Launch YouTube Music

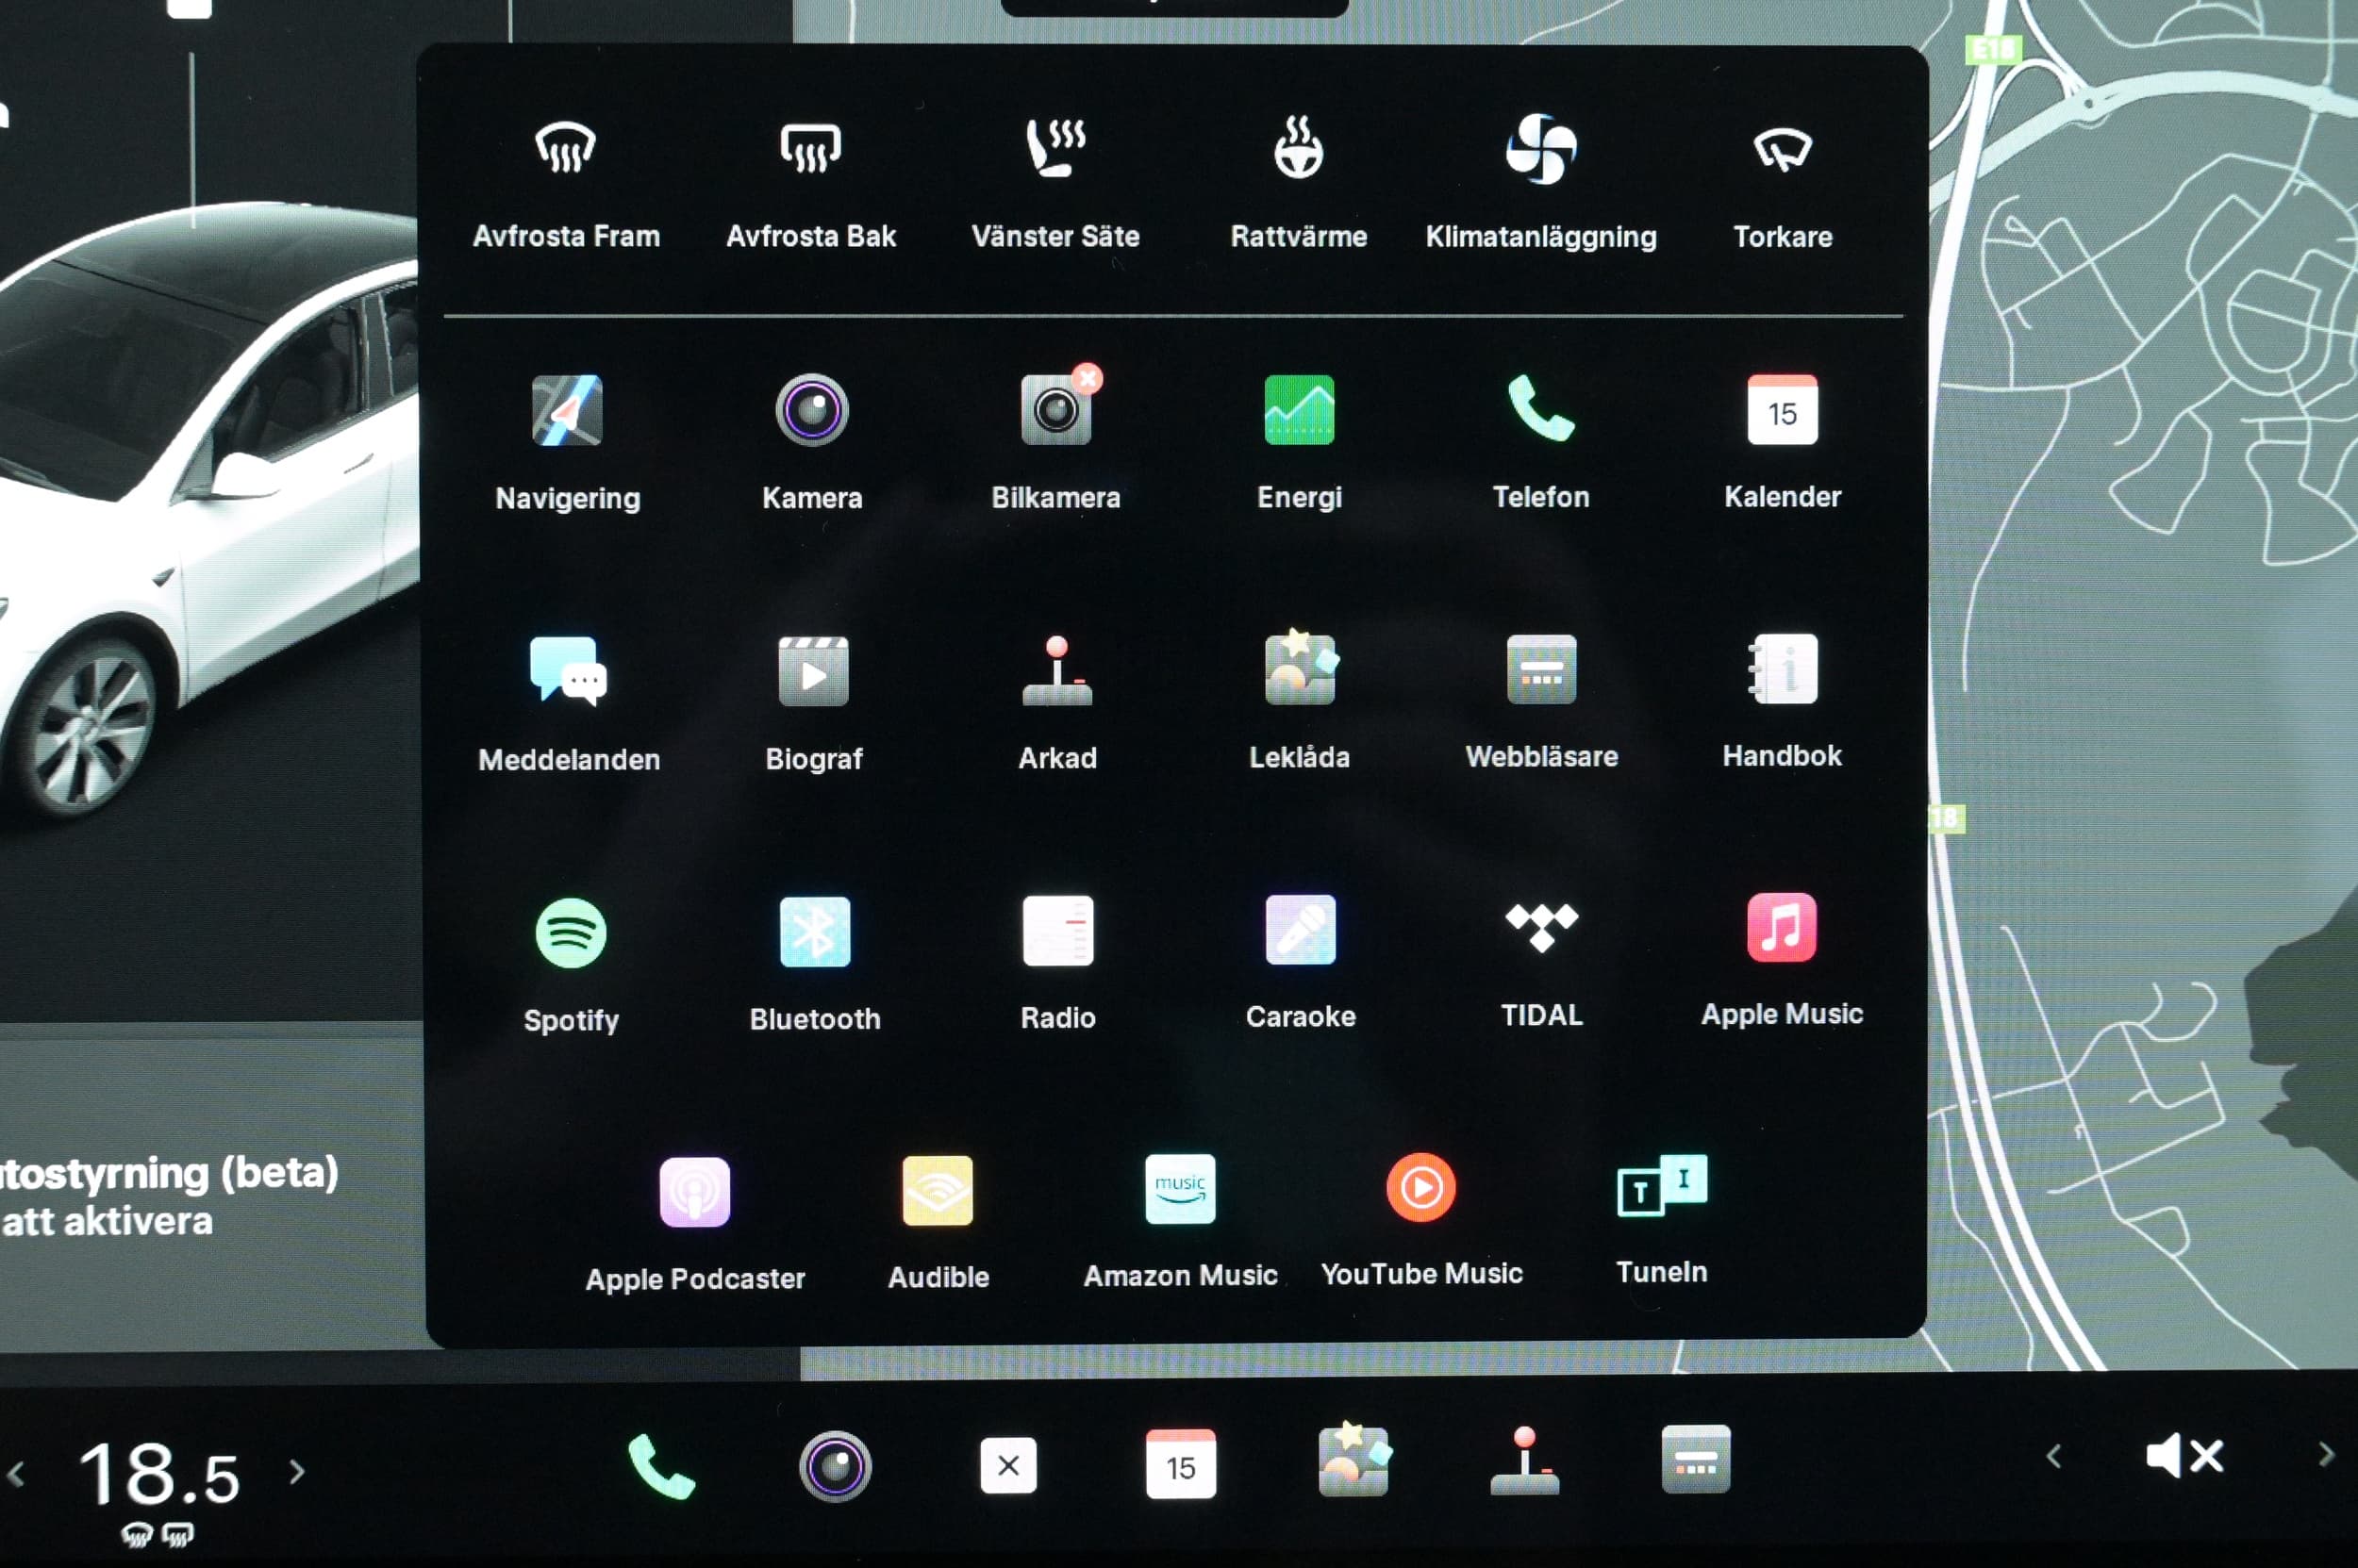tap(1421, 1221)
